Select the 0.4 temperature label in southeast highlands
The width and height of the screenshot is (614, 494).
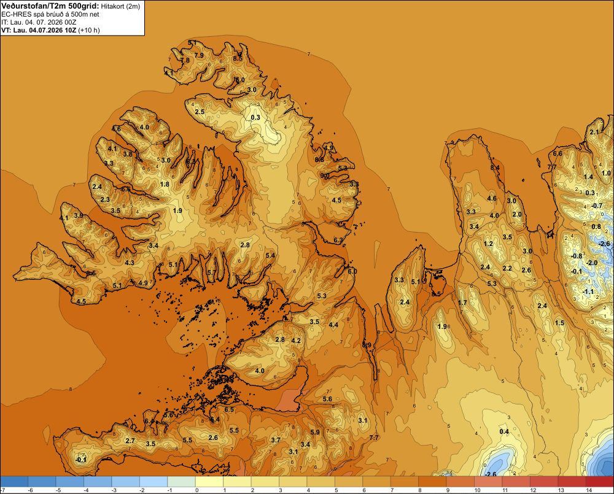pyautogui.click(x=504, y=432)
